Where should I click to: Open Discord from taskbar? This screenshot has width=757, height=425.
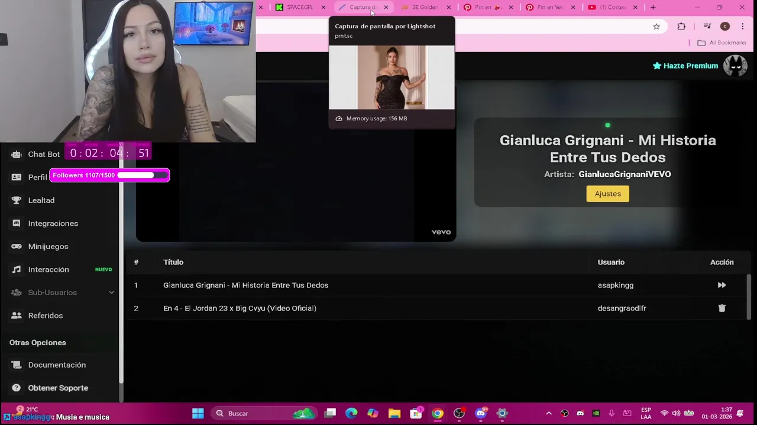point(481,413)
